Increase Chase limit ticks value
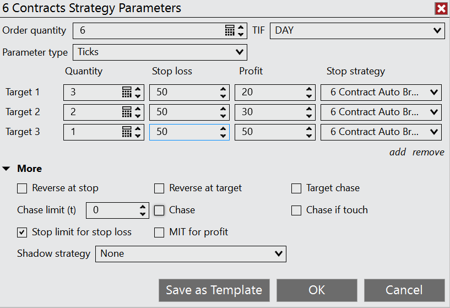This screenshot has width=450, height=308. 143,207
